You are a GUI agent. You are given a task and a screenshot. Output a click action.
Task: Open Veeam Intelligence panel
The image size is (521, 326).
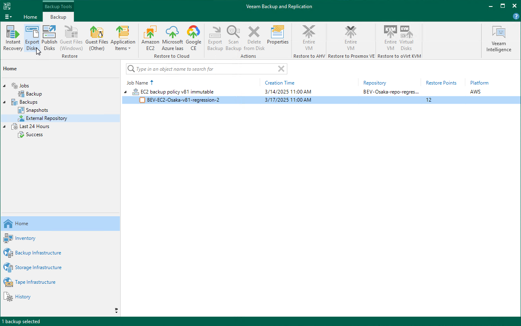(499, 39)
